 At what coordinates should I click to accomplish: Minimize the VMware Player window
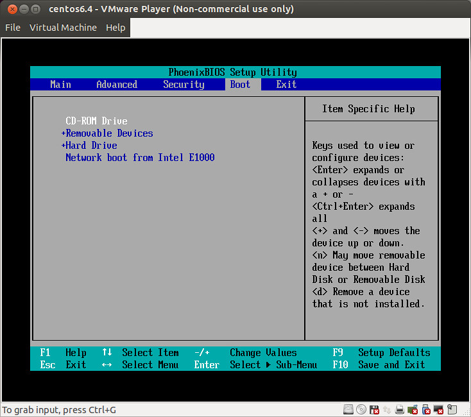(24, 10)
